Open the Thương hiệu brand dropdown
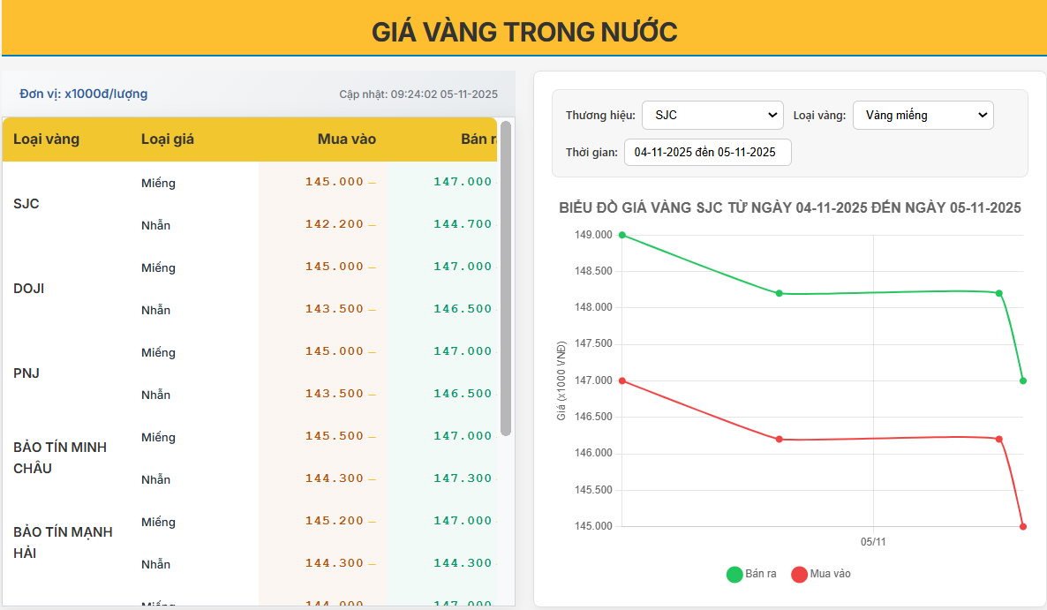 (712, 115)
